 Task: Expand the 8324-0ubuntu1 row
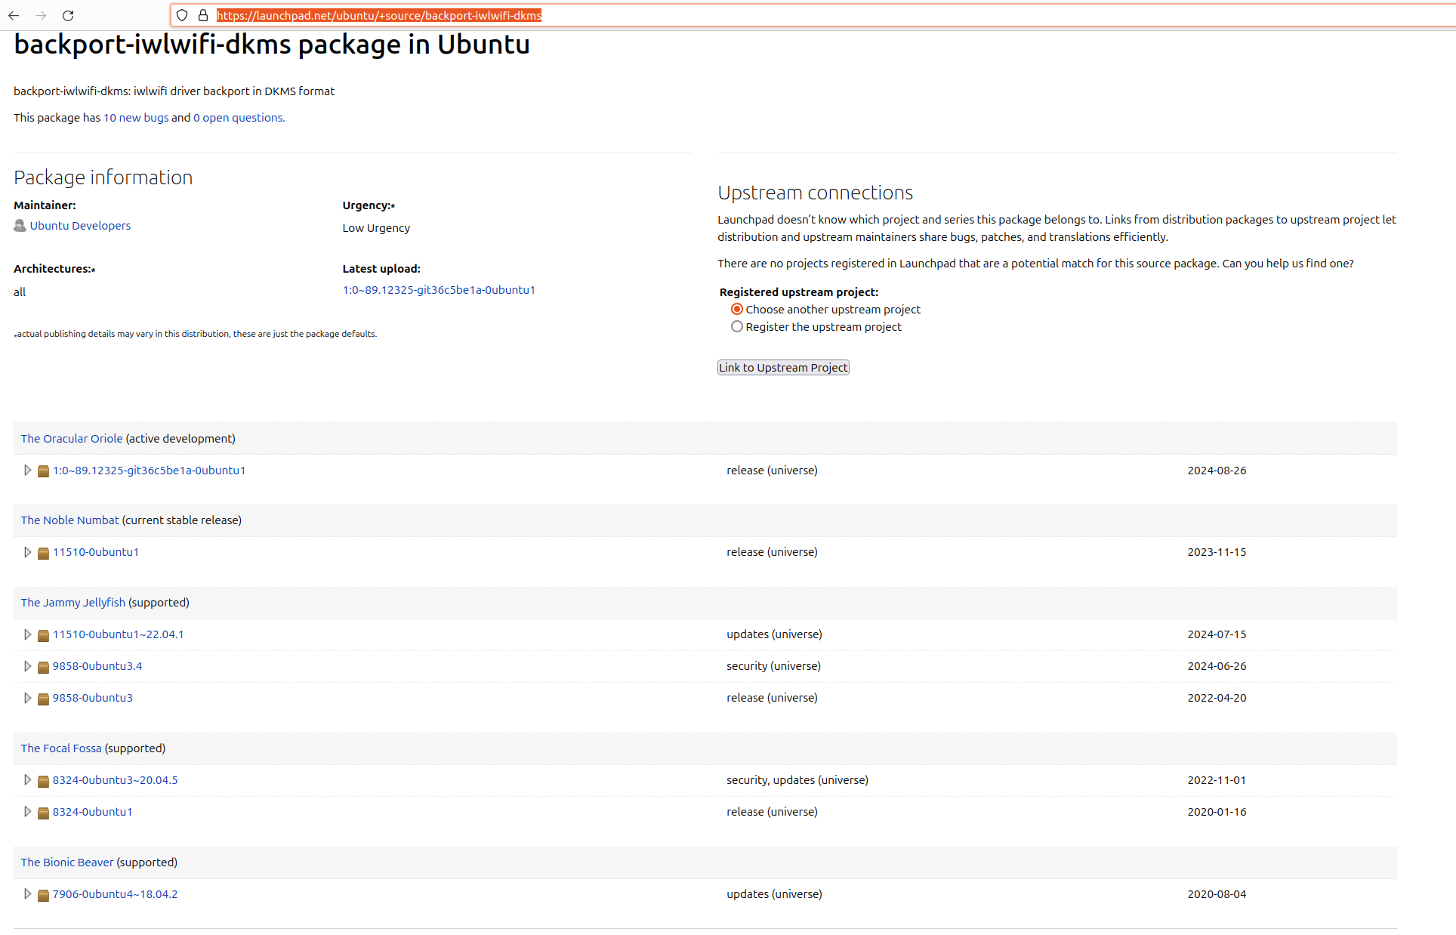click(27, 811)
